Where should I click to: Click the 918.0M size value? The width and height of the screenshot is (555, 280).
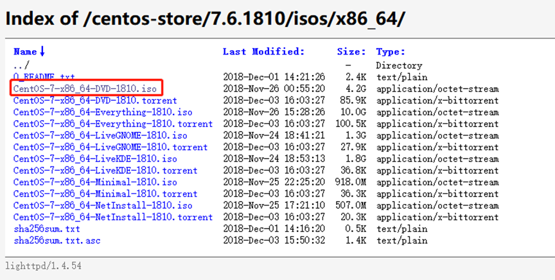click(x=351, y=182)
